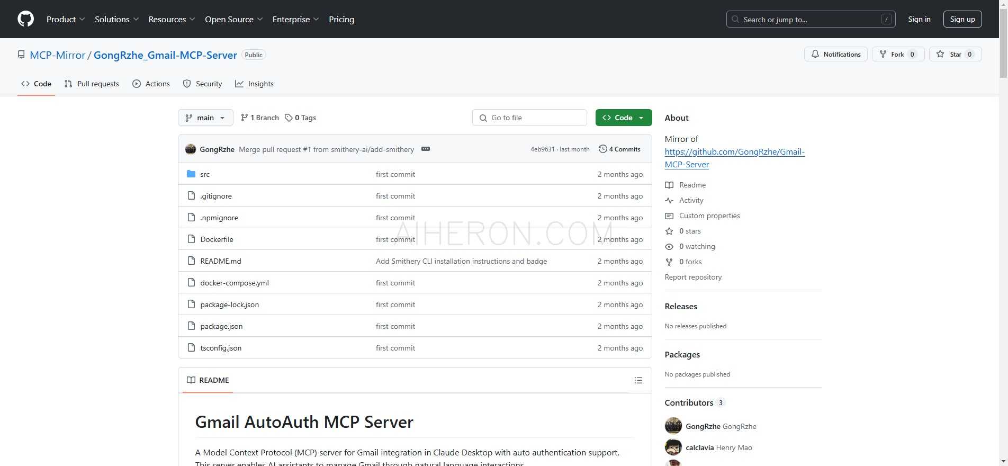Click the Sign up button
This screenshot has height=466, width=1008.
pyautogui.click(x=962, y=19)
